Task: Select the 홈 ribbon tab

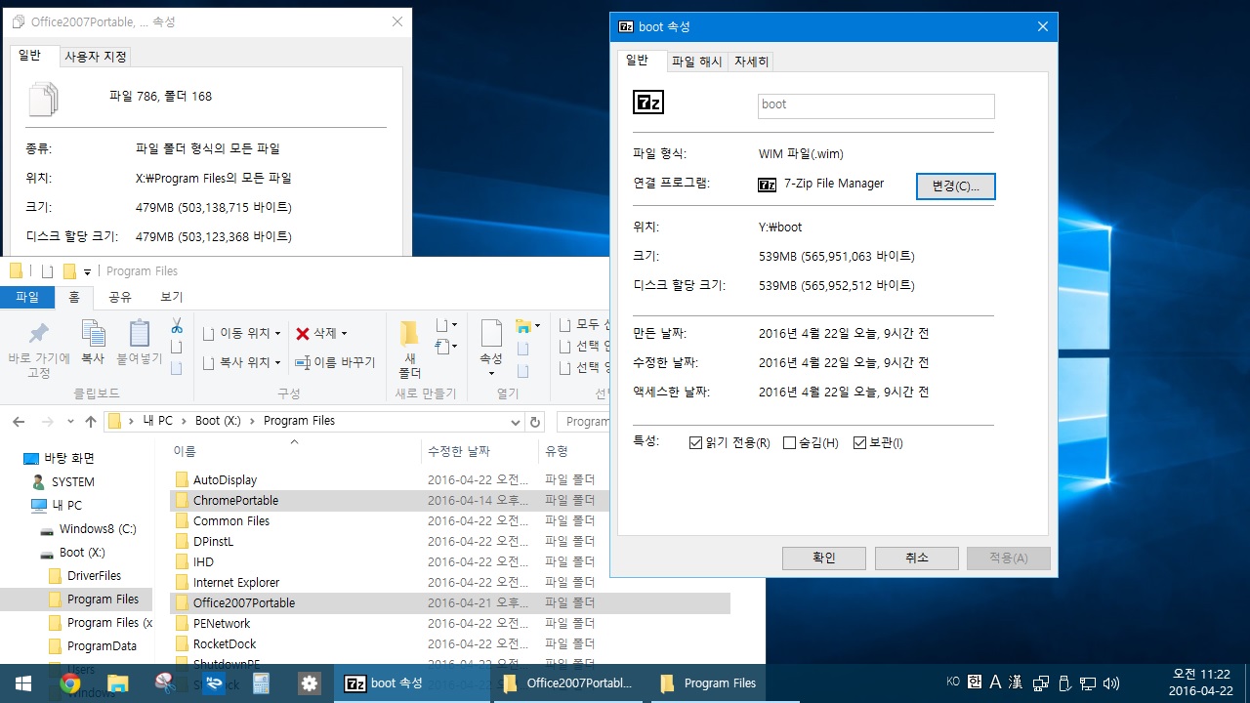Action: (73, 297)
